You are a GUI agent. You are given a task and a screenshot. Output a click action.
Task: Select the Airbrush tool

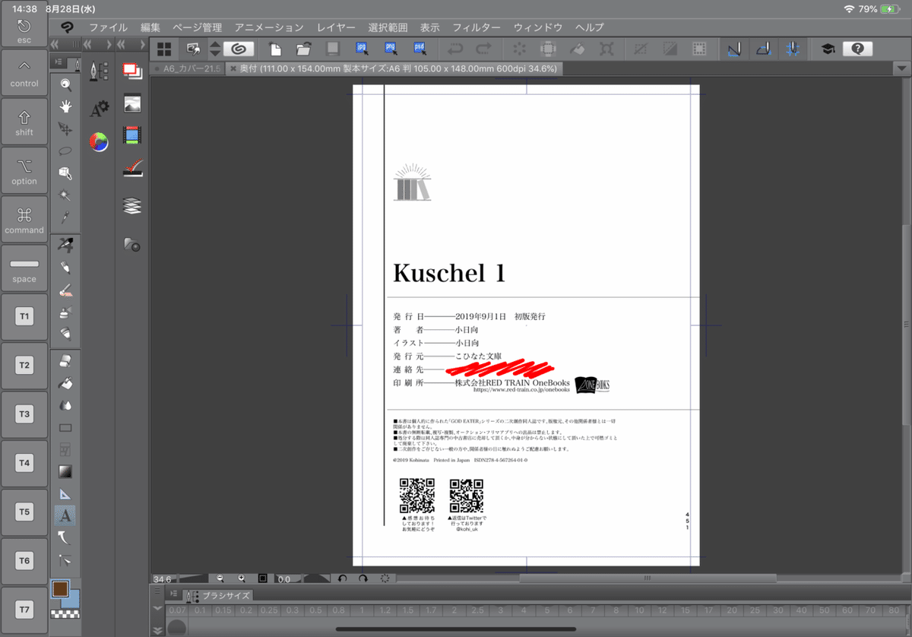pos(66,312)
